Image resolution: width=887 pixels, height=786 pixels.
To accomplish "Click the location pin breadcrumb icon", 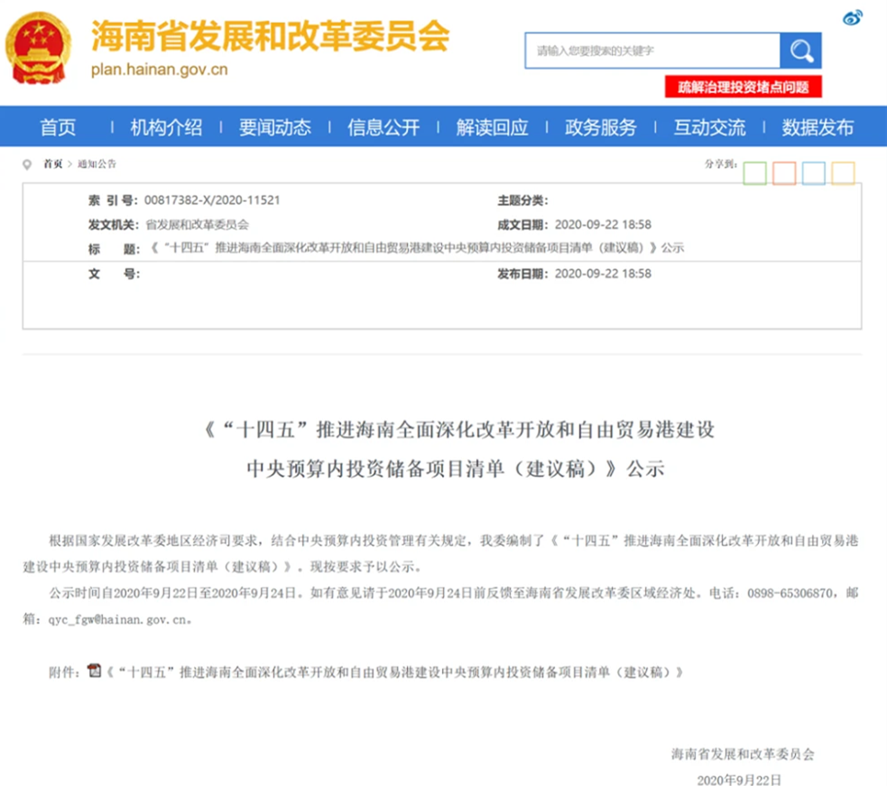I will point(30,164).
